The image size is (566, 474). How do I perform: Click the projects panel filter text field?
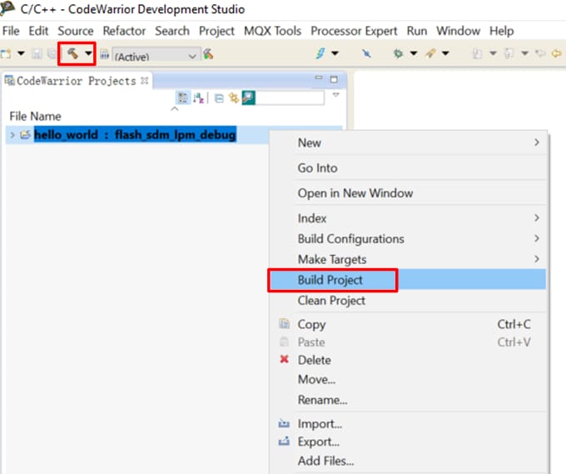(291, 97)
